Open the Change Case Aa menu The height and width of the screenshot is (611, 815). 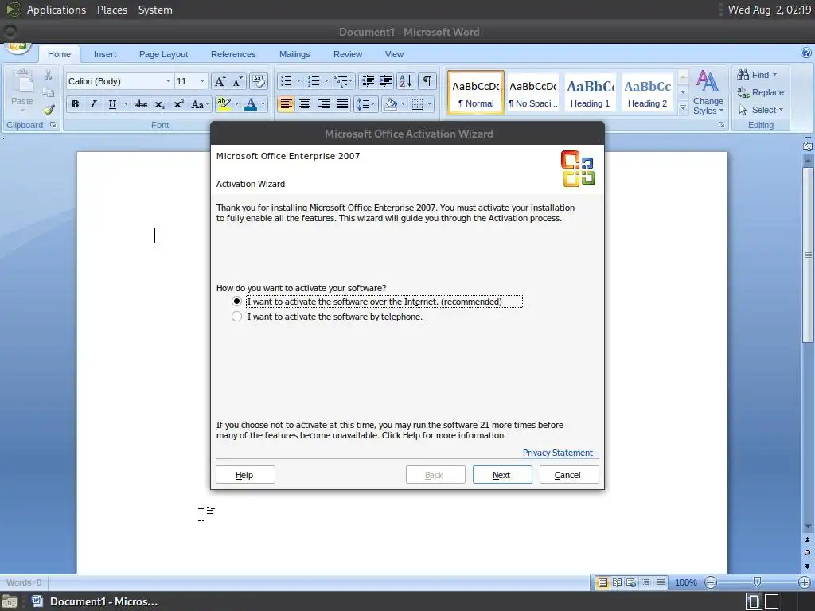200,104
